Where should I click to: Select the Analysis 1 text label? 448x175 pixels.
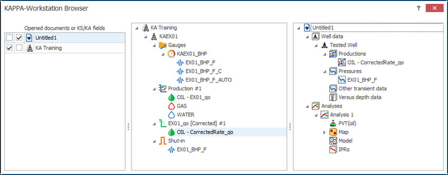pos(342,115)
